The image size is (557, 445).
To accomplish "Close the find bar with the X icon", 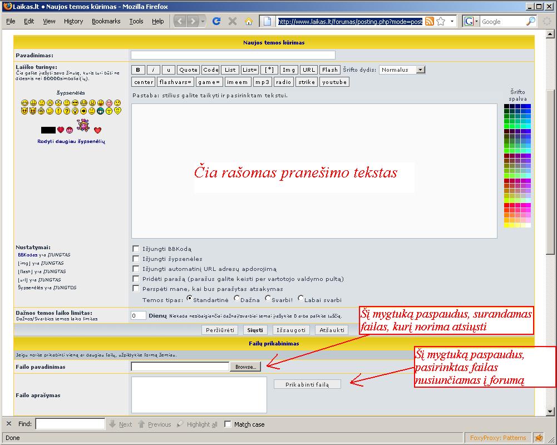I will [8, 424].
